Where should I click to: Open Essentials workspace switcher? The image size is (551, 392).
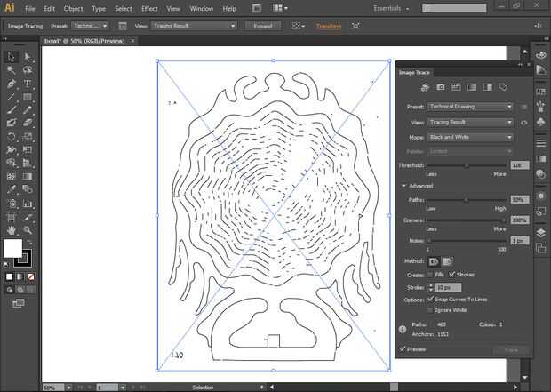click(391, 8)
